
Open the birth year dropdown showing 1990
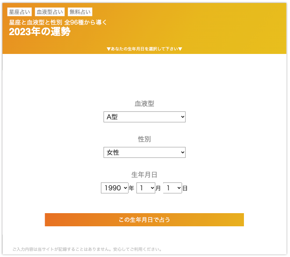[115, 188]
